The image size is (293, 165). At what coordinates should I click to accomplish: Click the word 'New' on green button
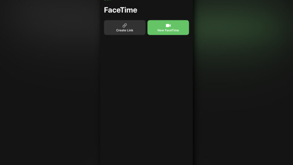pyautogui.click(x=161, y=30)
